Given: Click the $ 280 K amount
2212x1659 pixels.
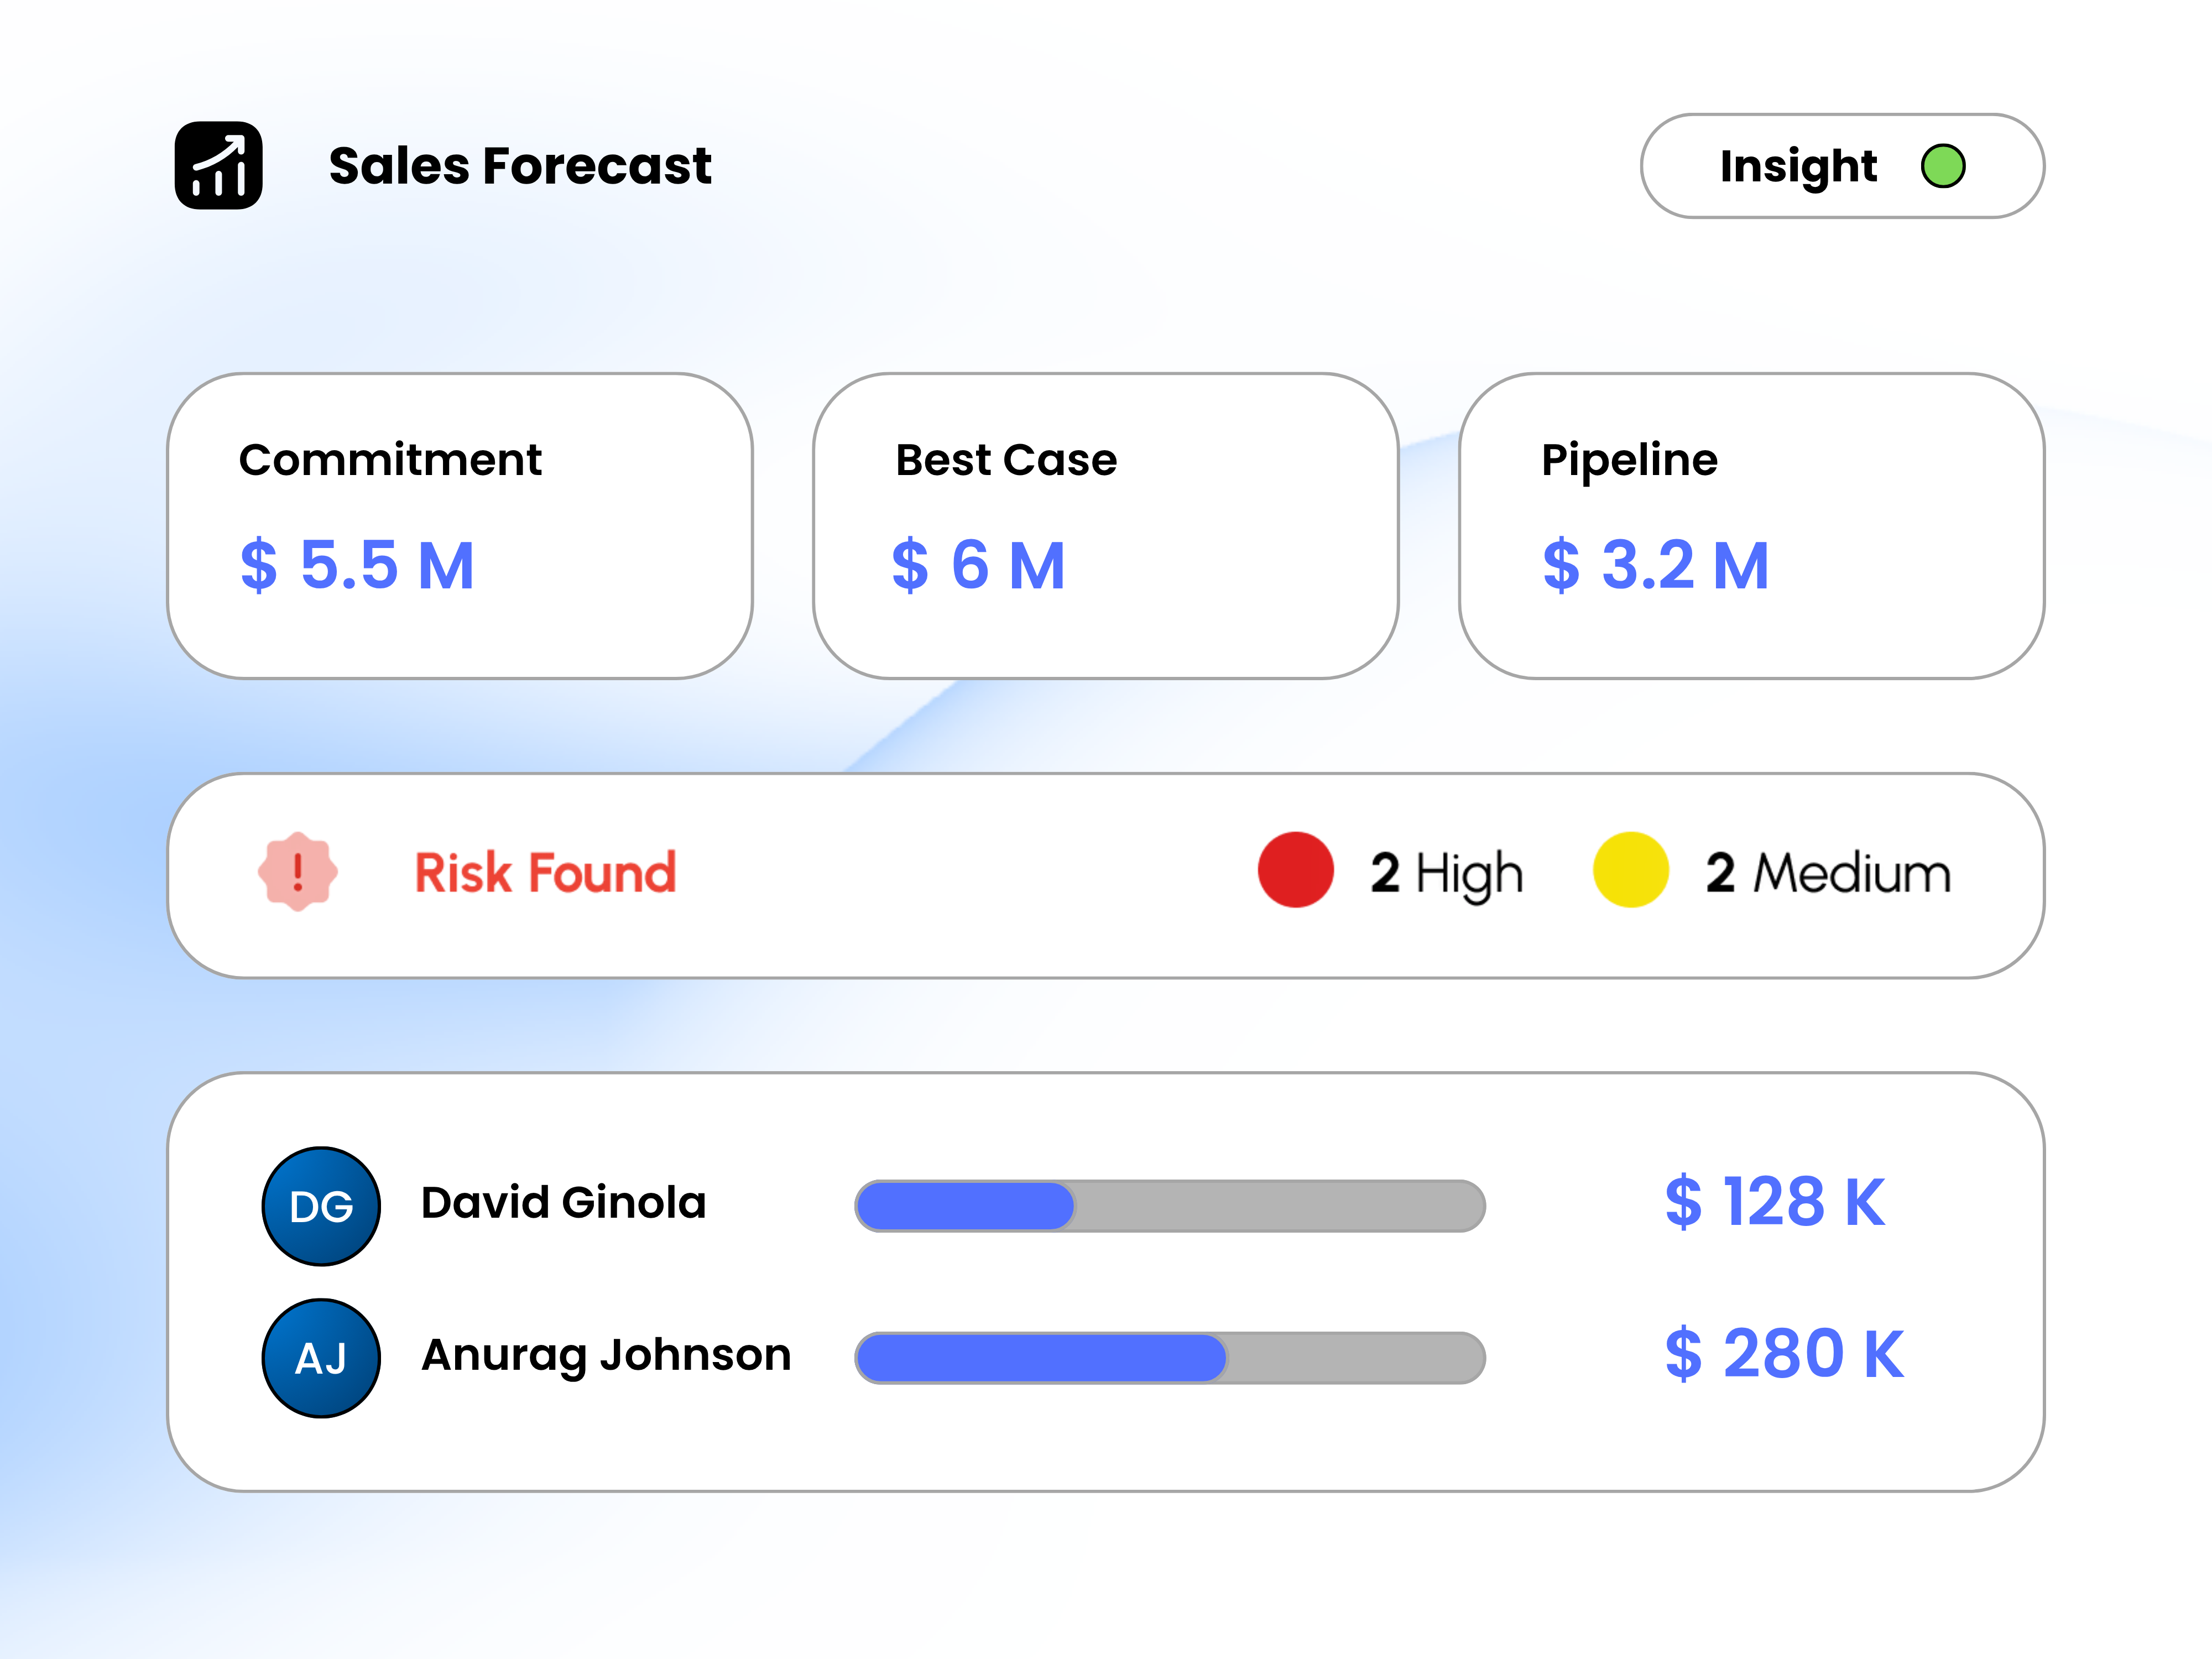Looking at the screenshot, I should coord(1784,1354).
